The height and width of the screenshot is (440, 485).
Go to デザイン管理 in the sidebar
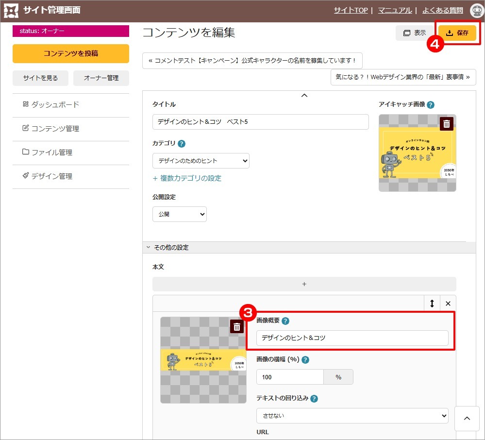click(x=51, y=176)
